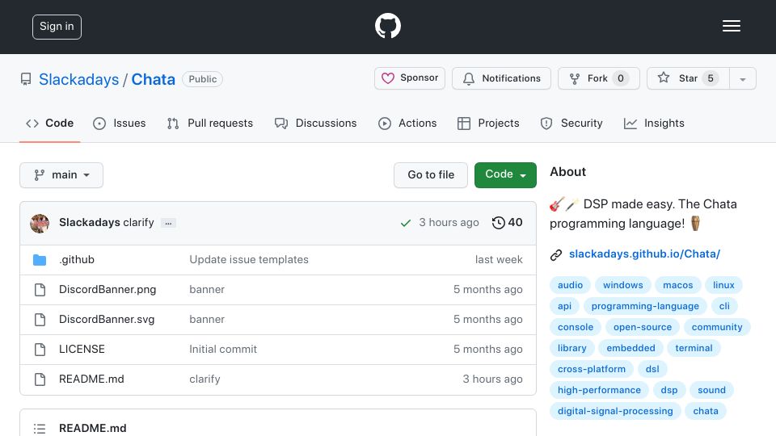Select the digital-signal-processing topic tag
776x436 pixels.
click(x=615, y=411)
